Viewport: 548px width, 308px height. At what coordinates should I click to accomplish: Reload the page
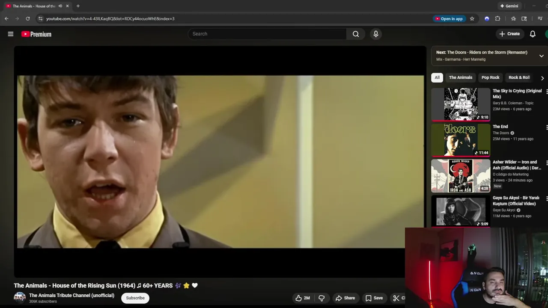[28, 18]
